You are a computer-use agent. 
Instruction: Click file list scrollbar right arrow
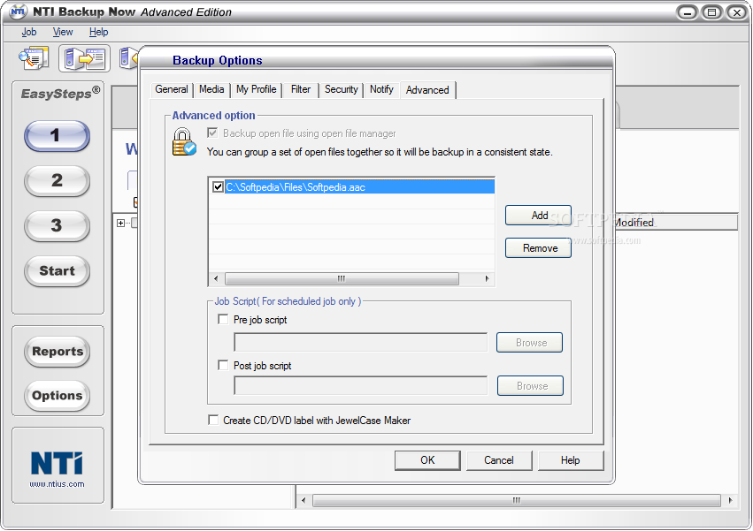click(487, 278)
